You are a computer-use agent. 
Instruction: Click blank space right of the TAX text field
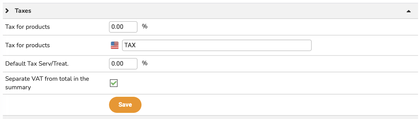point(364,45)
